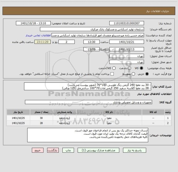Click unit (رول)حلقه in row 1
The height and width of the screenshot is (172, 178).
(65, 118)
